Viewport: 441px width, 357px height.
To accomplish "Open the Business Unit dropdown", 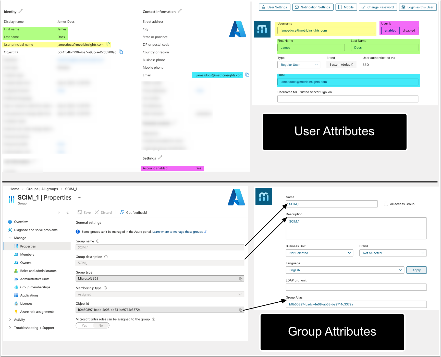I will [320, 253].
